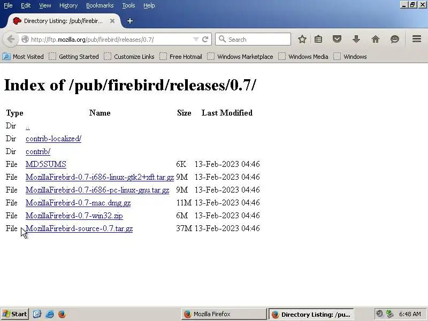Launch Firefox from quick launch icon
The width and height of the screenshot is (428, 321).
point(62,314)
